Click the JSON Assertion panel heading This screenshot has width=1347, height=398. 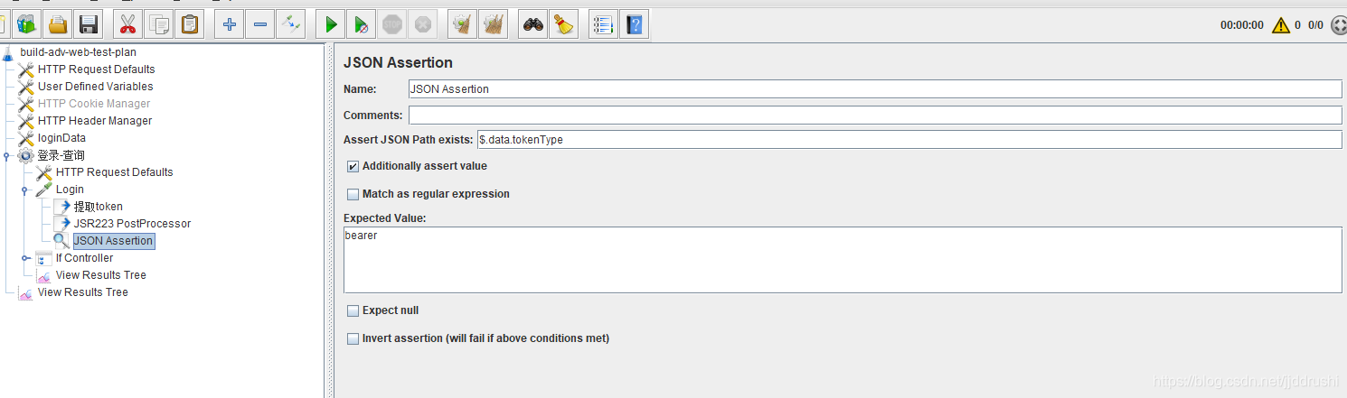coord(398,63)
